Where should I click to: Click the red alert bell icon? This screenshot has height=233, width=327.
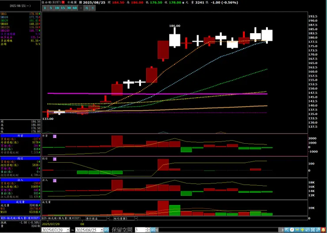[x=323, y=230]
